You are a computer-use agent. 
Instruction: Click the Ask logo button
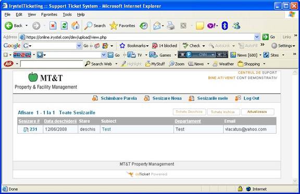point(8,63)
